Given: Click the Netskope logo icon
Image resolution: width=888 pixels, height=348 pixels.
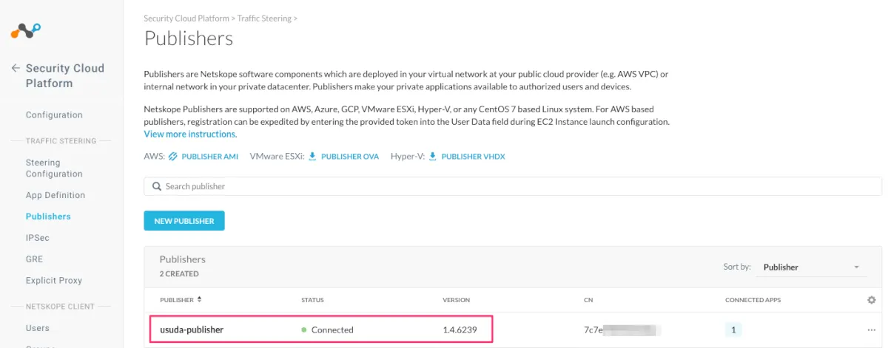Looking at the screenshot, I should coord(26,32).
